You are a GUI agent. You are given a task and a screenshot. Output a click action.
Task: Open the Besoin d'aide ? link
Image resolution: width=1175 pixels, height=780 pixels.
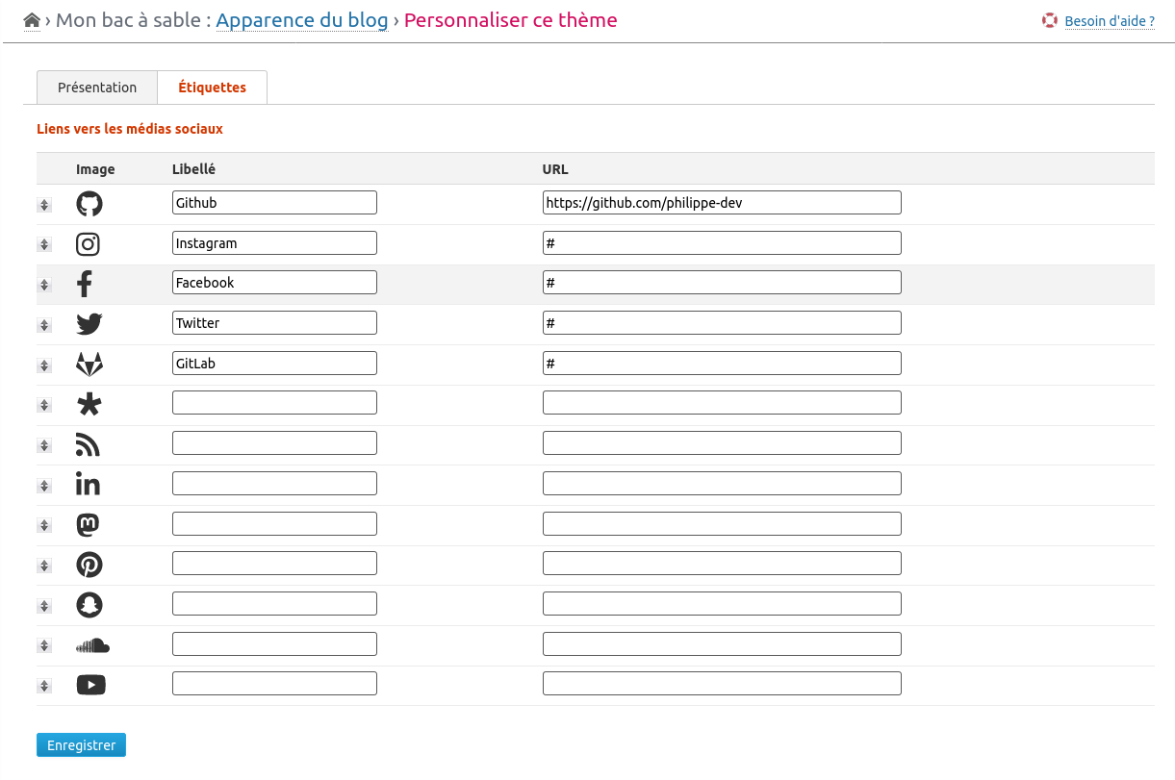[x=1110, y=21]
